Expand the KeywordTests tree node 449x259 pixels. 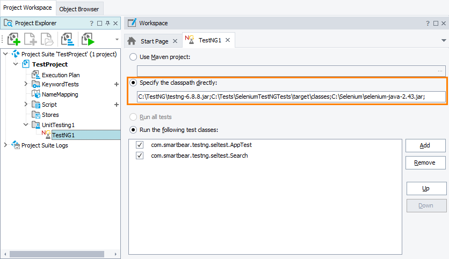tap(26, 85)
